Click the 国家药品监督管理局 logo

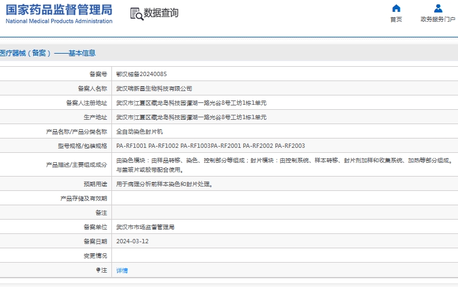click(59, 10)
